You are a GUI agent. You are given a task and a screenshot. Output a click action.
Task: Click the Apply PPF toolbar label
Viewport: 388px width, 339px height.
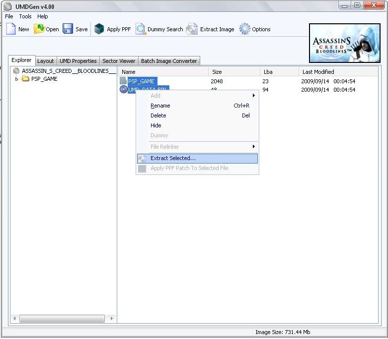(119, 29)
